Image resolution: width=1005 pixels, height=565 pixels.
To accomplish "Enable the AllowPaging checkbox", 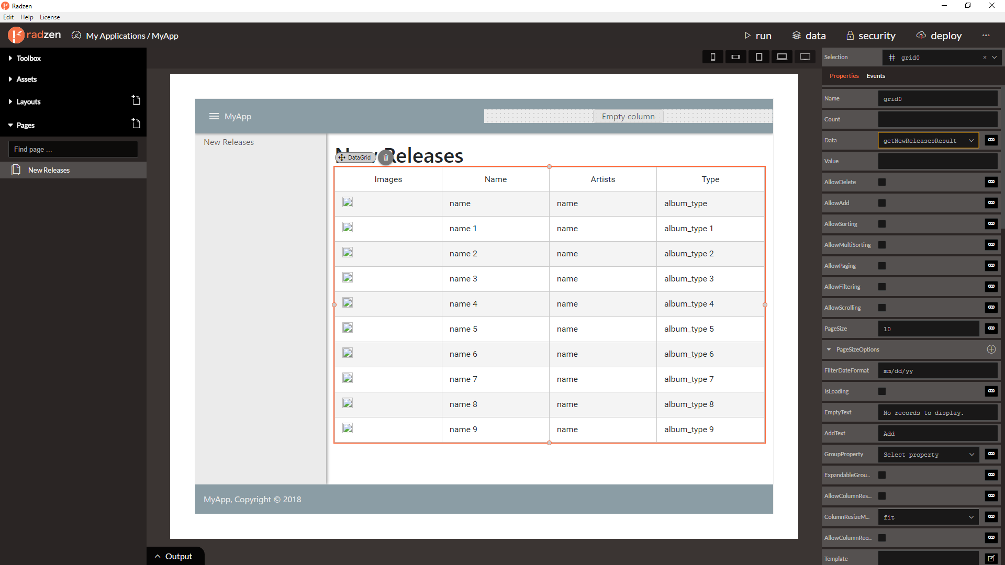I will click(882, 266).
